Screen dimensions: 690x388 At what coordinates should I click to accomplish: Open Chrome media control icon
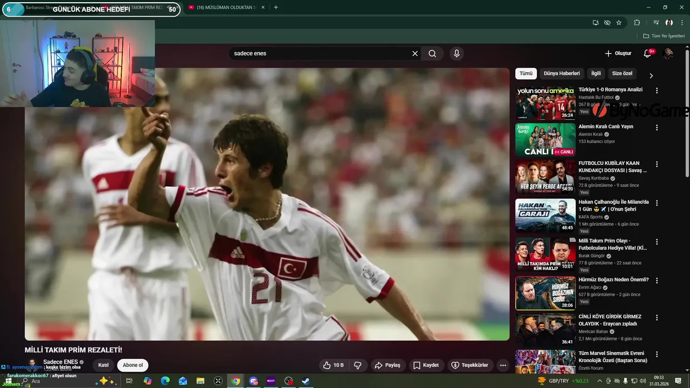coord(656,23)
